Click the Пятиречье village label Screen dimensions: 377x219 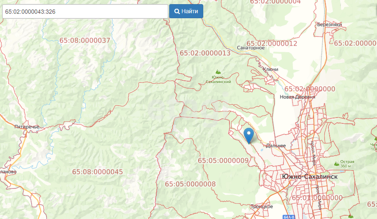coord(27,127)
